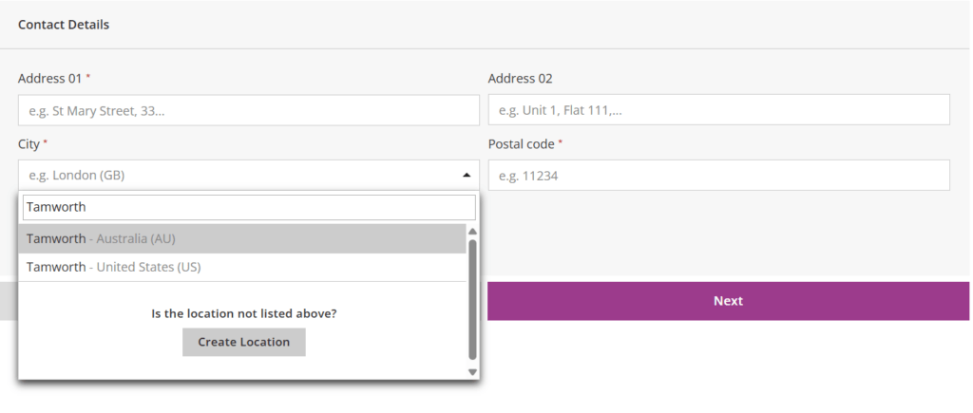Open the City combo box placeholder

point(238,175)
